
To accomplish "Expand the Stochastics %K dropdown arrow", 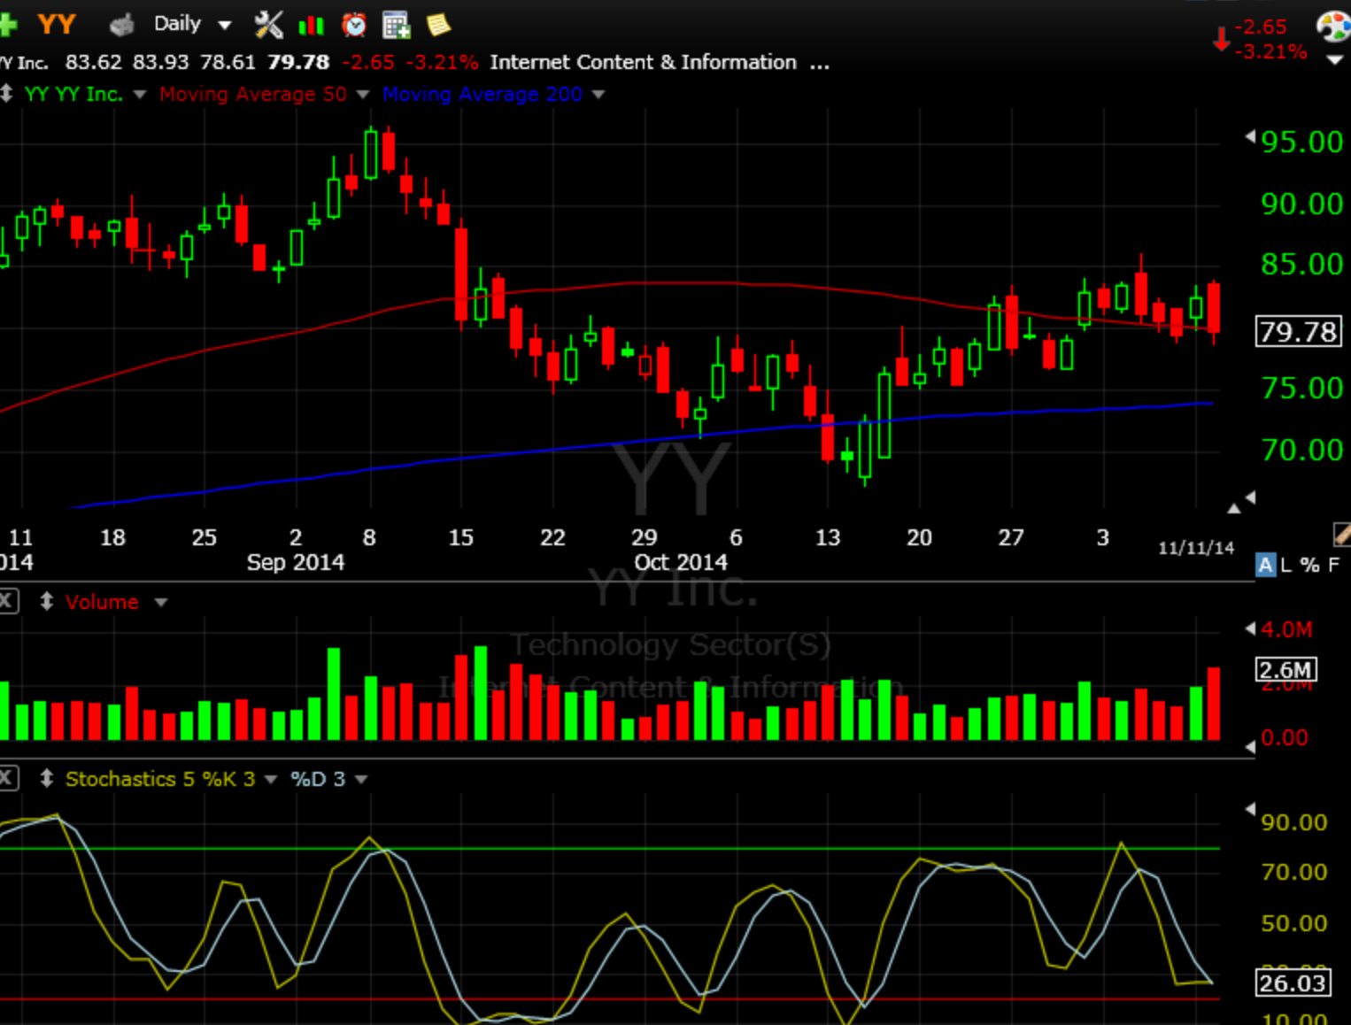I will pos(271,780).
